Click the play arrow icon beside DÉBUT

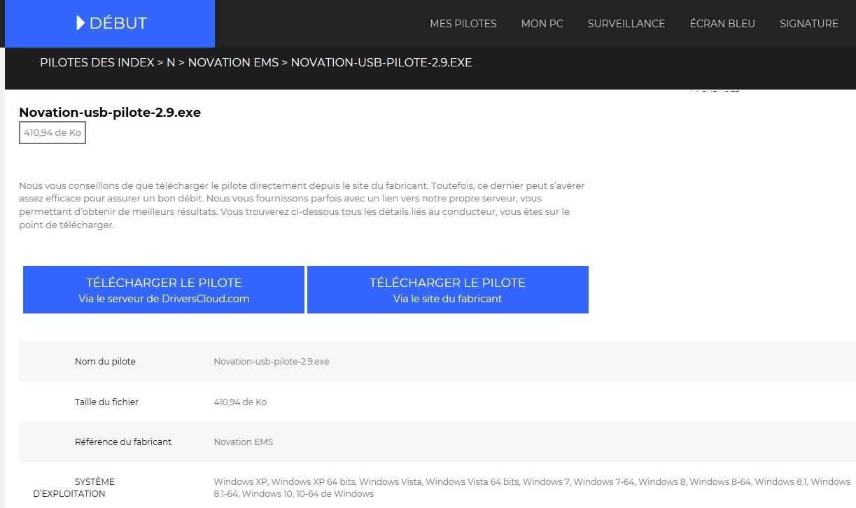click(80, 23)
